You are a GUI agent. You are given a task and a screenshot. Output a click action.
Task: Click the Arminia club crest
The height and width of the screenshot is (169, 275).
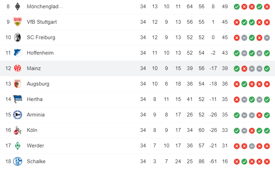click(17, 115)
